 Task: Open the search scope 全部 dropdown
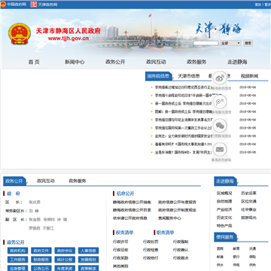230,43
